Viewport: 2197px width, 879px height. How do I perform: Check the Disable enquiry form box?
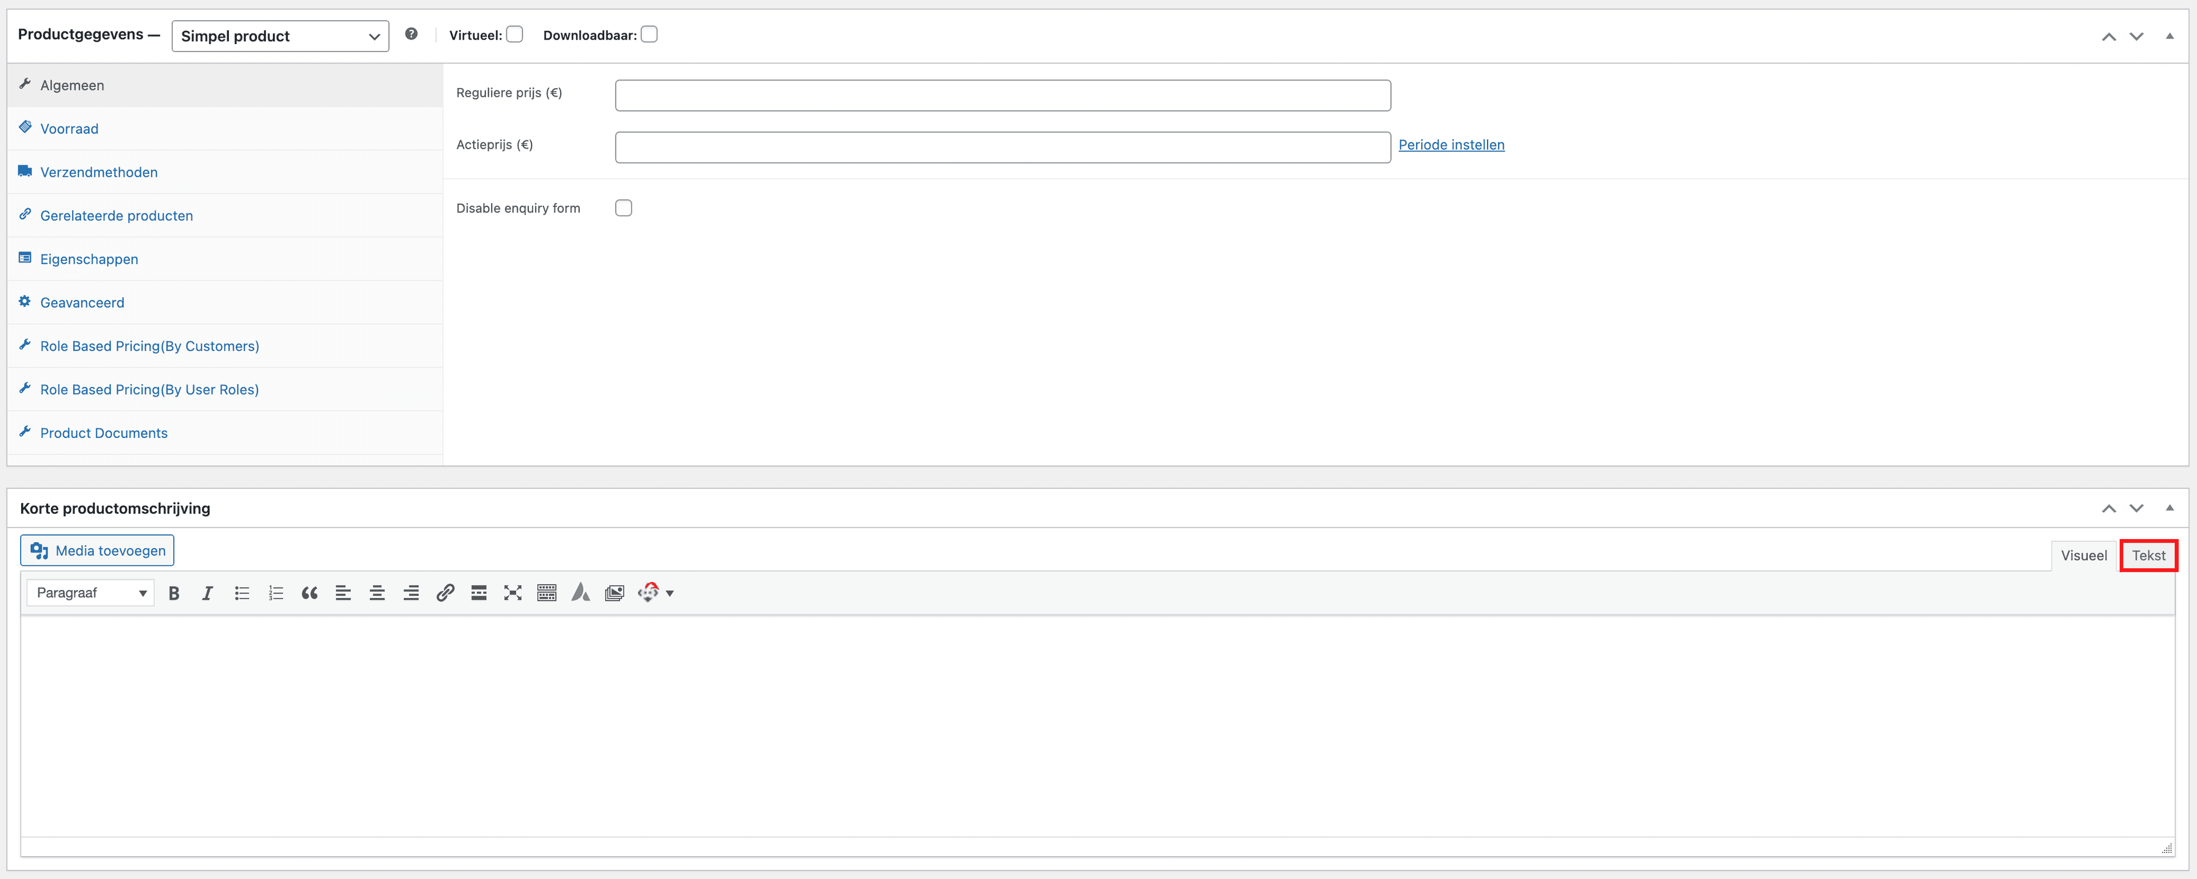tap(624, 208)
